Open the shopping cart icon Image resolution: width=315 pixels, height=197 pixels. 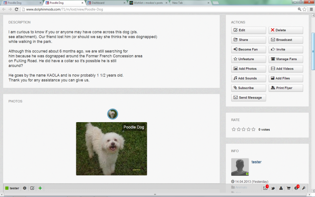coord(289,188)
